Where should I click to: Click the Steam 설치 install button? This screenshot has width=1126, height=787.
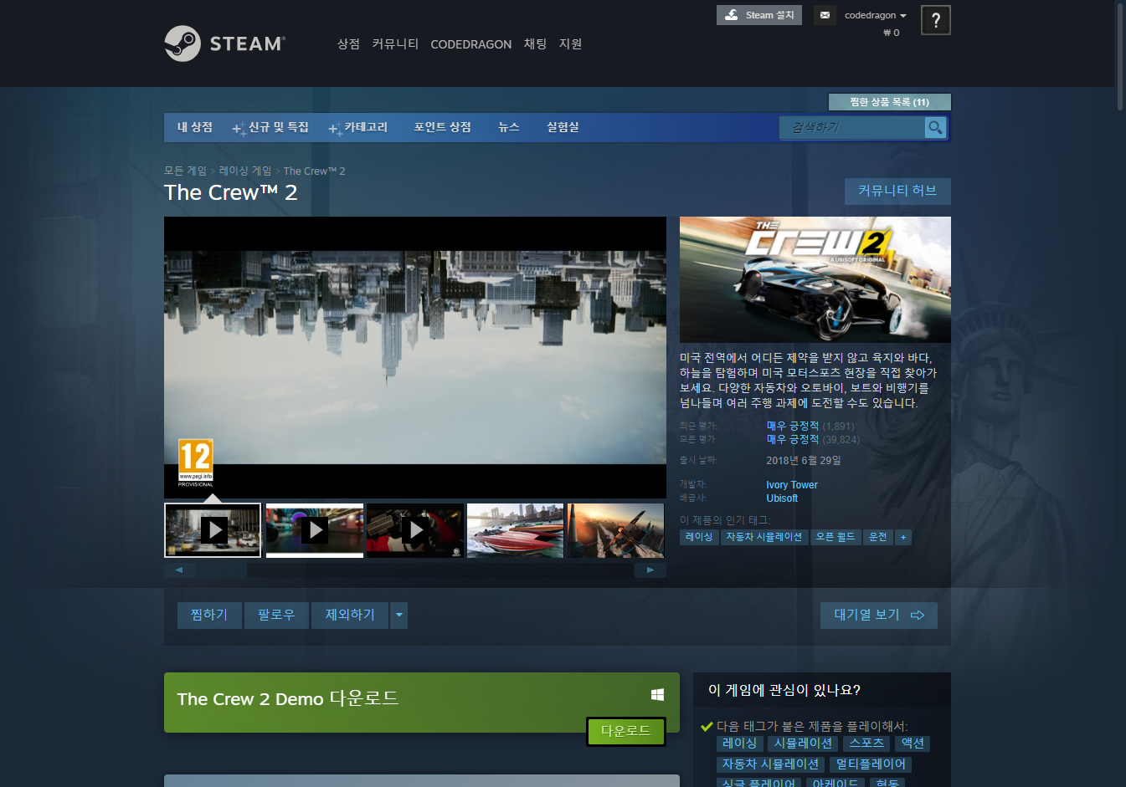click(759, 15)
